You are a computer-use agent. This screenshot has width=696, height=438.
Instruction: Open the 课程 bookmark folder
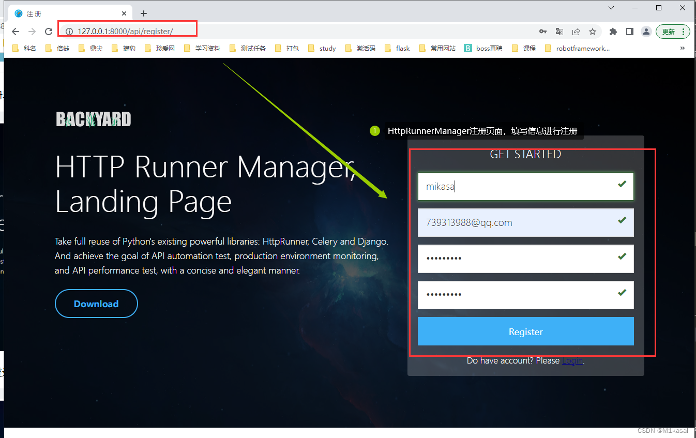click(524, 48)
